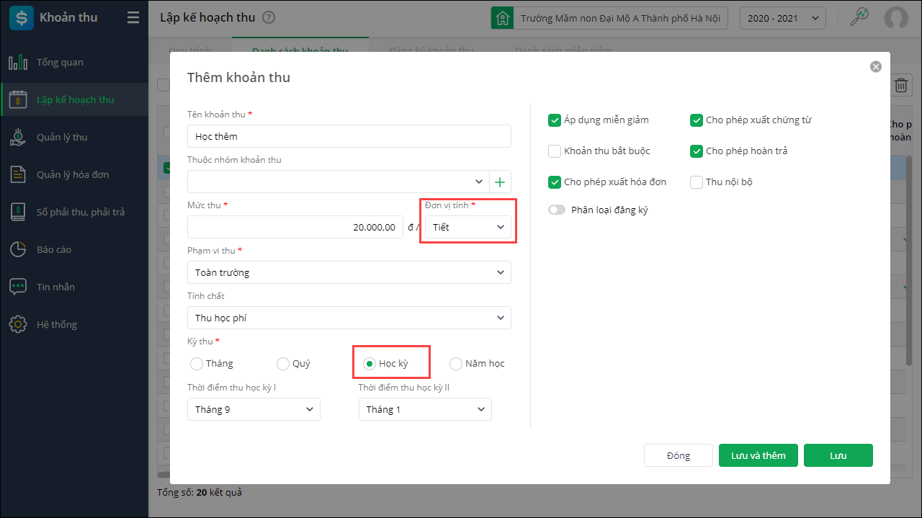Viewport: 922px width, 518px height.
Task: Click the Lưu và thêm button
Action: point(758,455)
